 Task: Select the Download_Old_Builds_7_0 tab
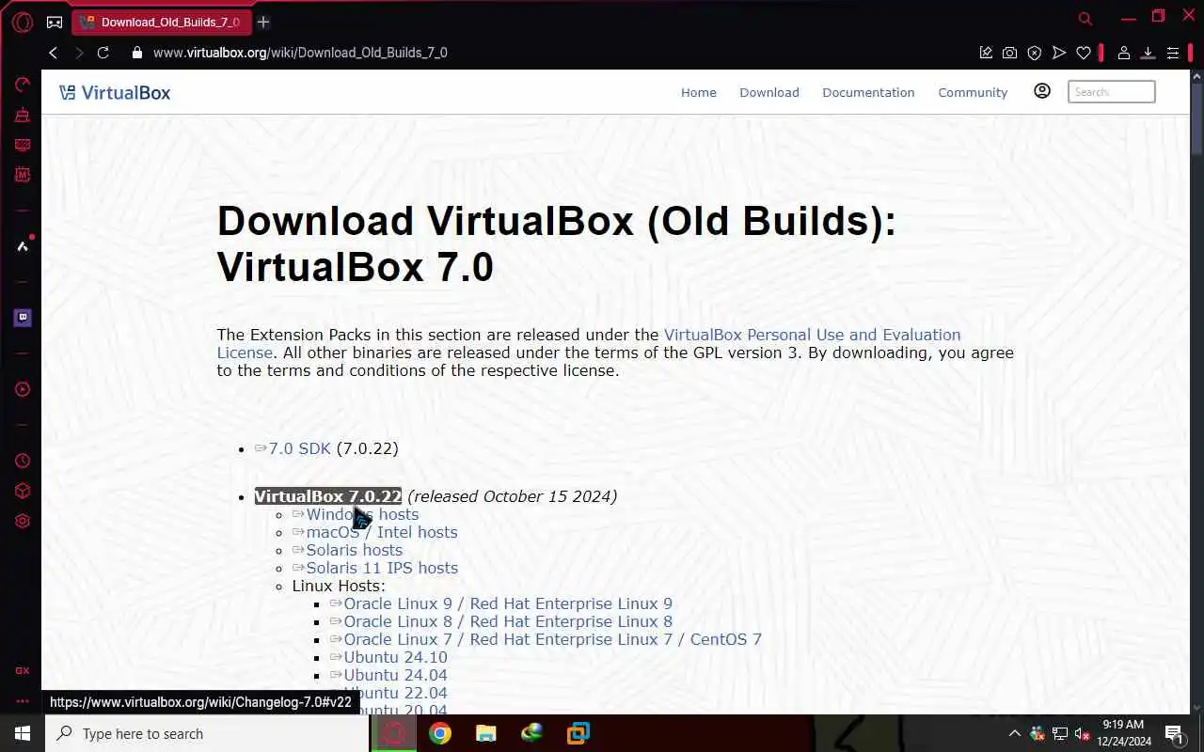(160, 22)
